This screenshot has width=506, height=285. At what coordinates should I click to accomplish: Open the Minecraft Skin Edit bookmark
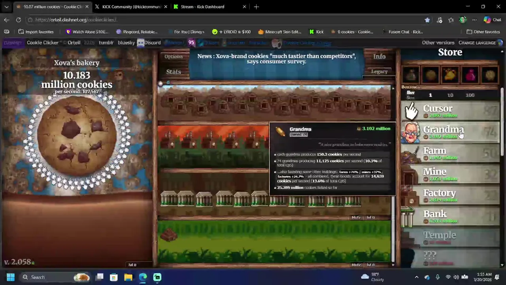click(x=279, y=32)
